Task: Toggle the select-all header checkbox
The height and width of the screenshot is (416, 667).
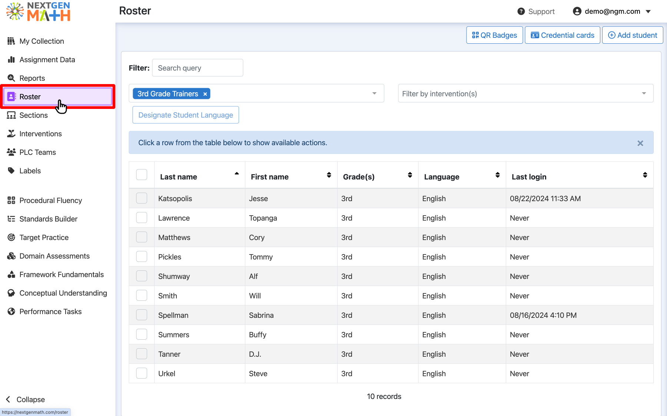Action: point(142,174)
